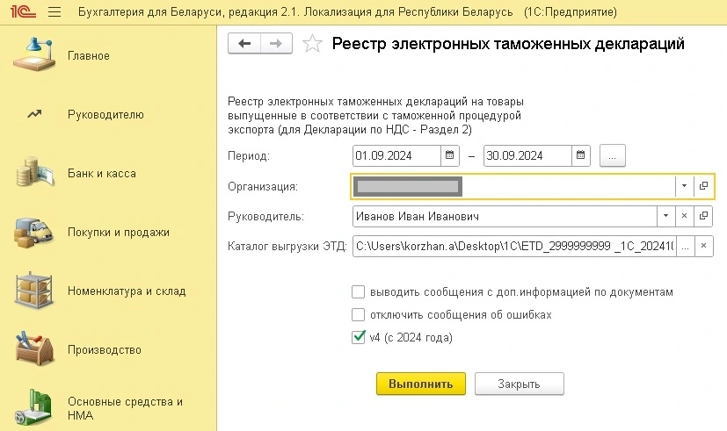The height and width of the screenshot is (431, 727).
Task: Open period selection ellipsis button
Action: pos(612,155)
